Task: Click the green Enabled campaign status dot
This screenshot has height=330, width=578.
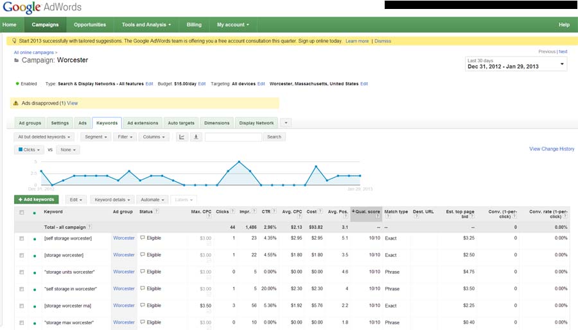Action: (17, 83)
